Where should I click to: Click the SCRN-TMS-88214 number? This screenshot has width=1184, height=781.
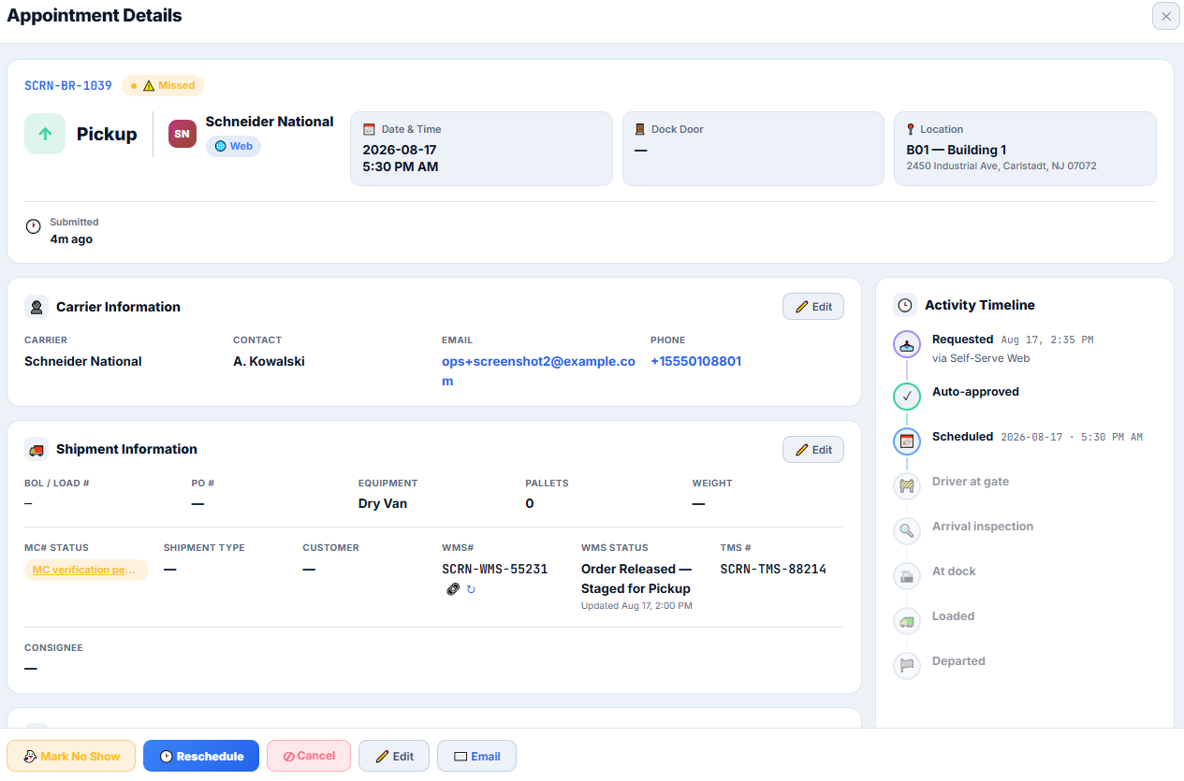click(x=773, y=569)
